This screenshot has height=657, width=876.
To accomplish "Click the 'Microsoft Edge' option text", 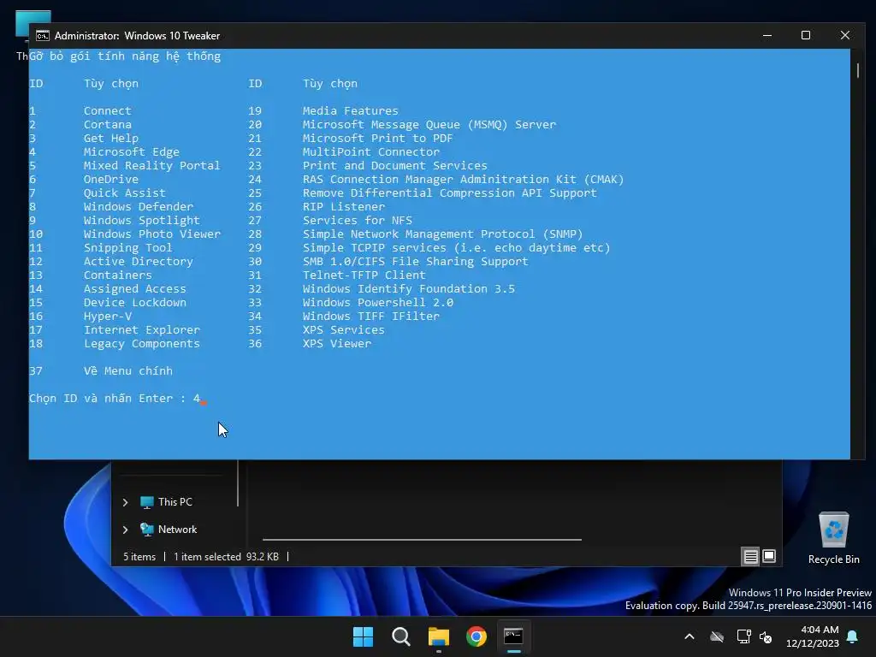I will [x=131, y=152].
